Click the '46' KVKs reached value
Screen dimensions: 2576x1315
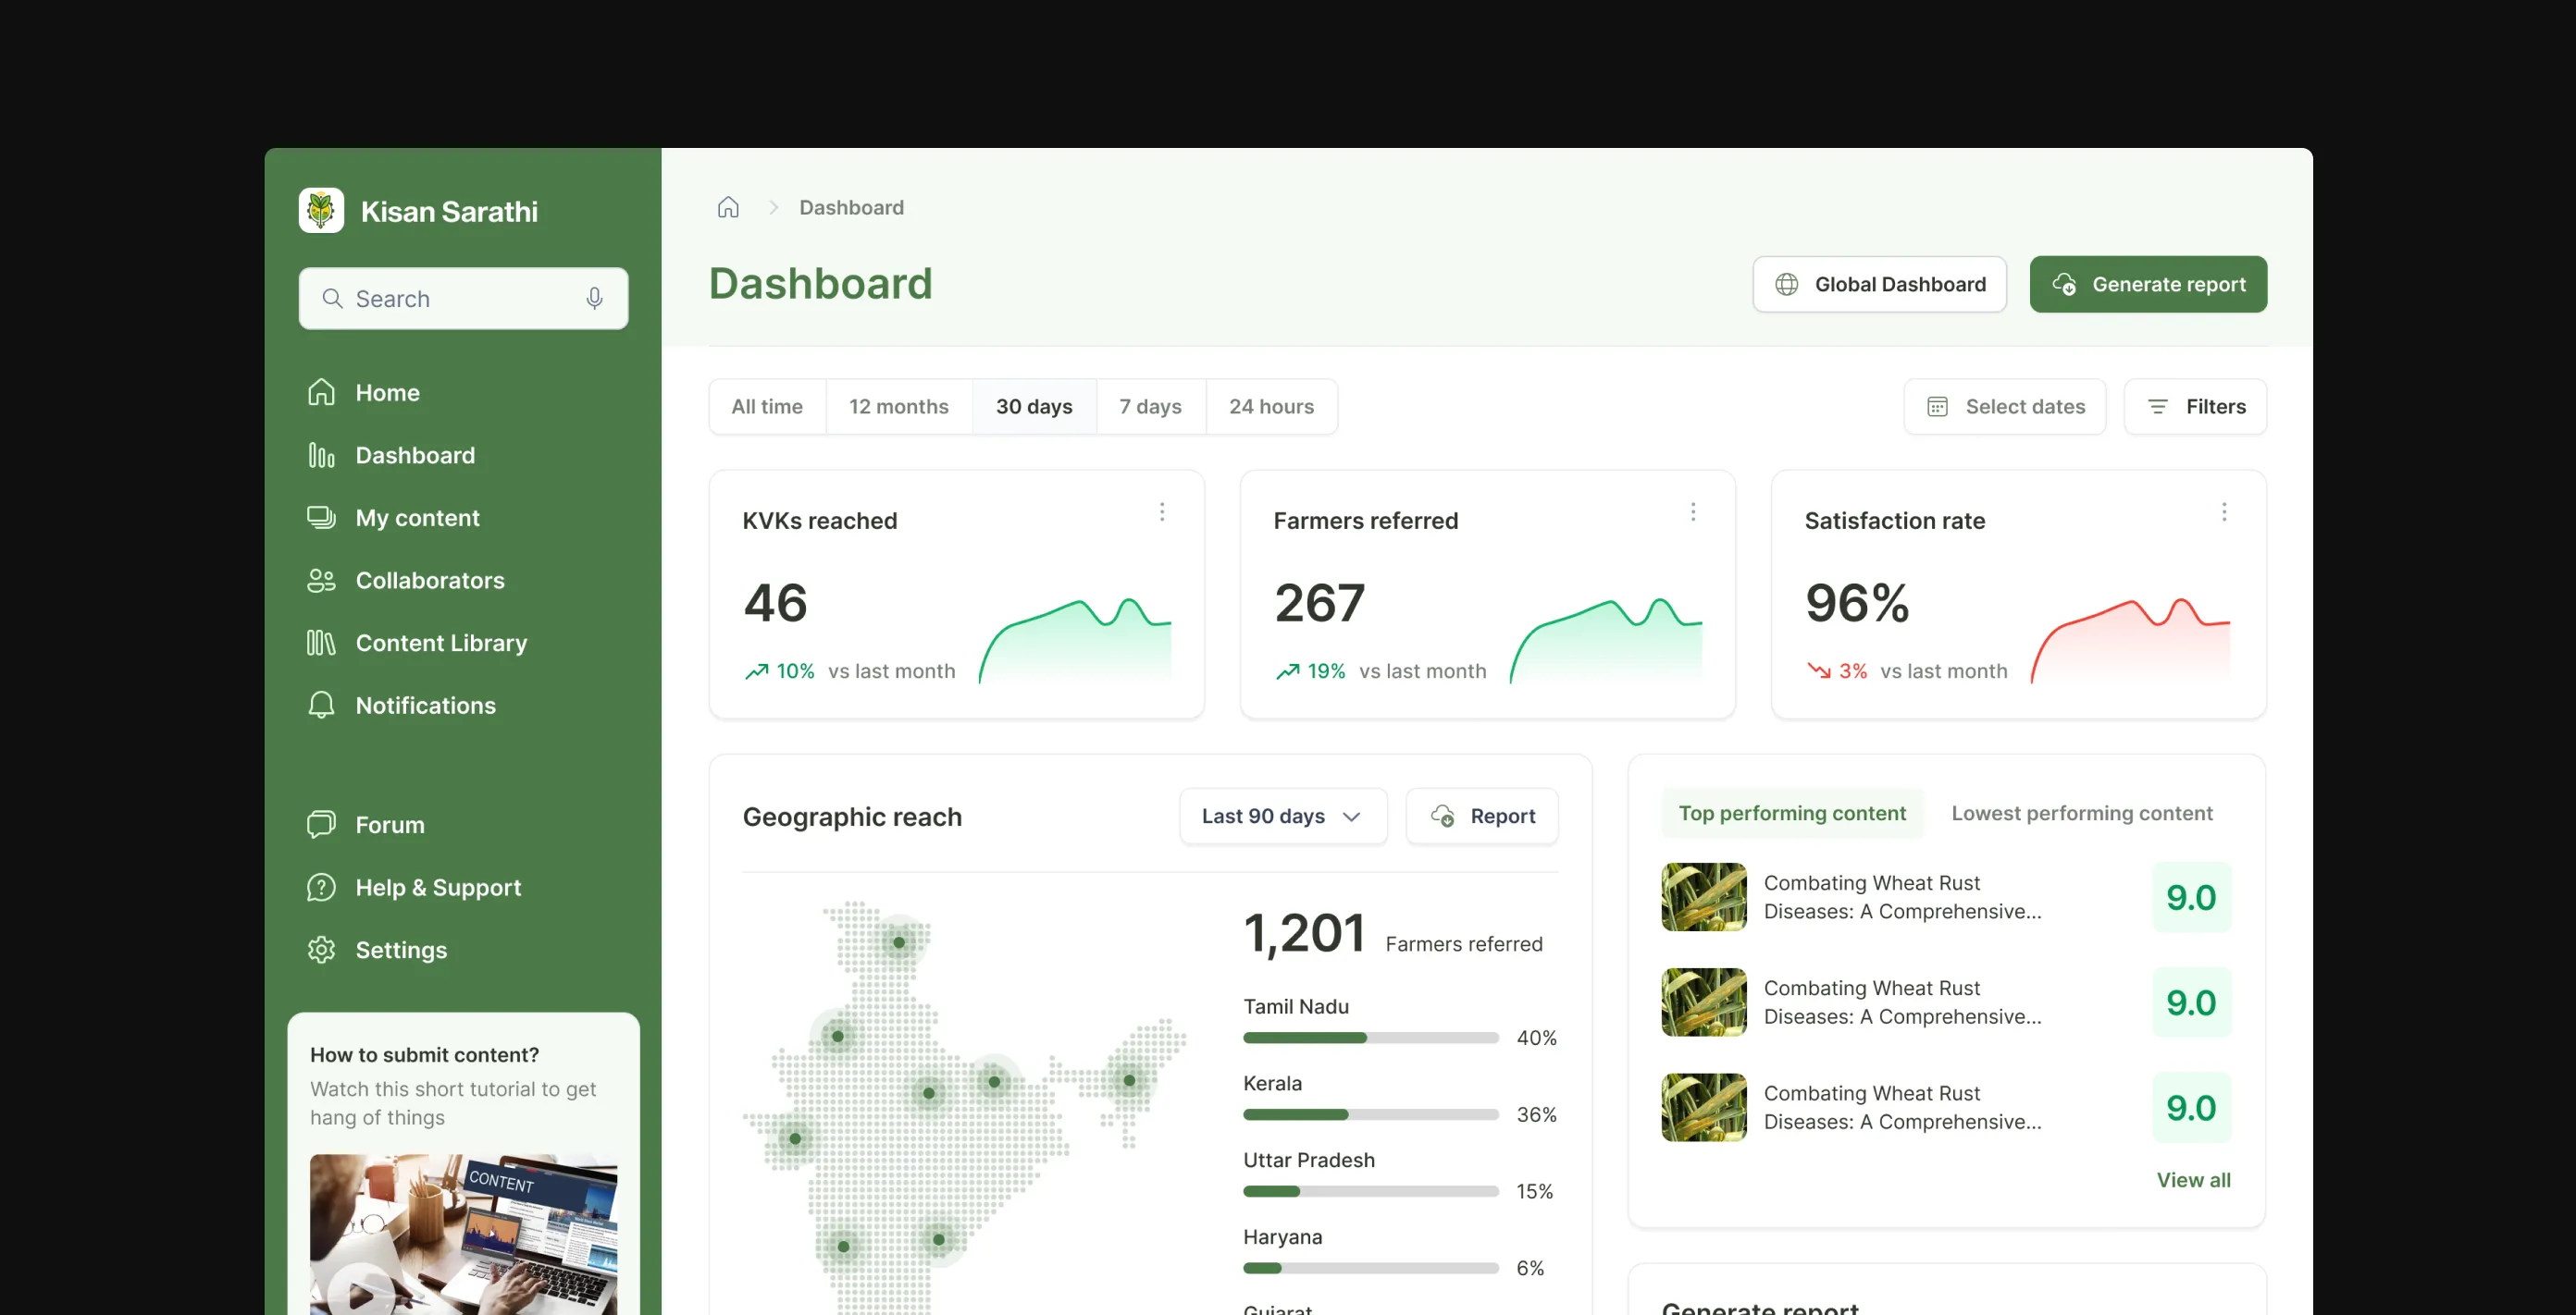775,603
